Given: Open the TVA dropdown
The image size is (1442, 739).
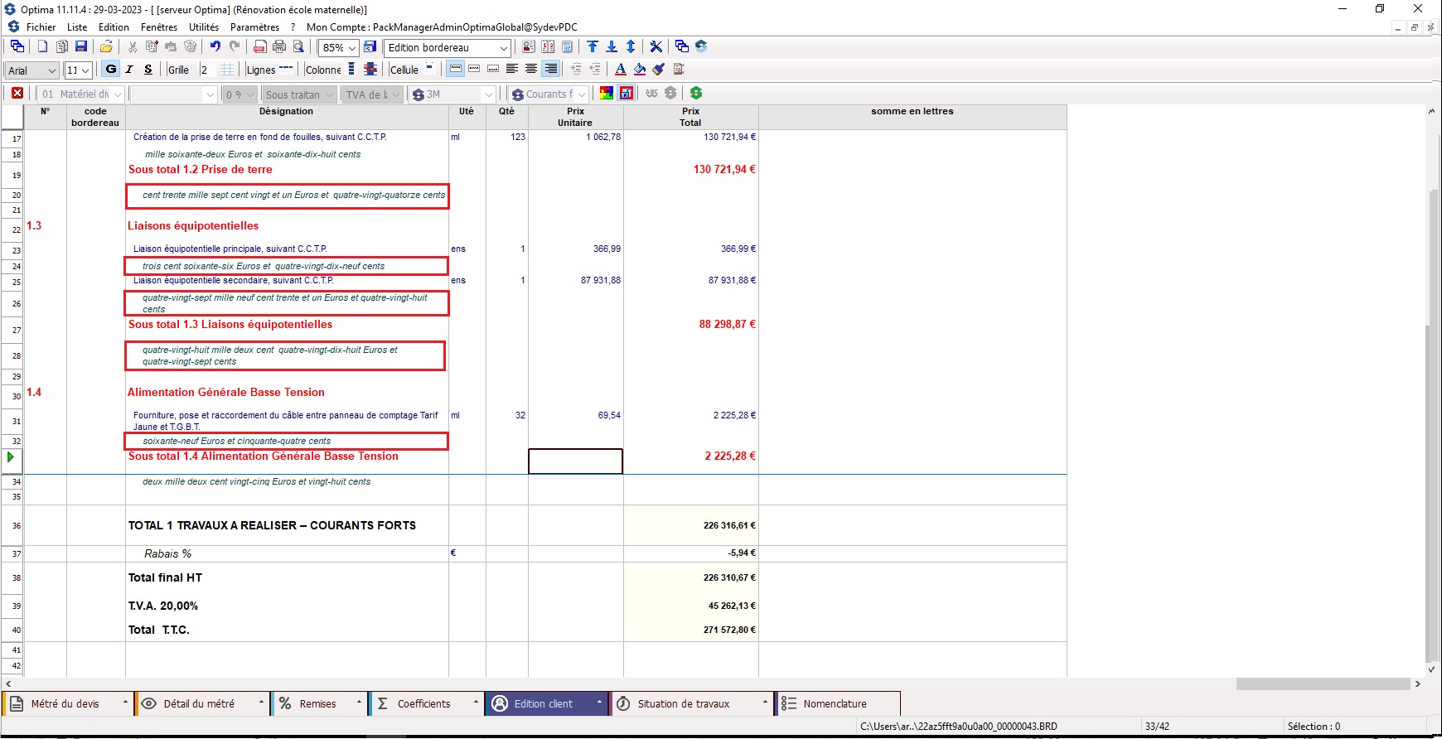Looking at the screenshot, I should click(396, 94).
